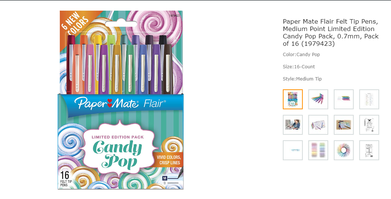The image size is (391, 199).
Task: Click the Vivid Colors, Crisp Lines tag
Action: (x=168, y=160)
